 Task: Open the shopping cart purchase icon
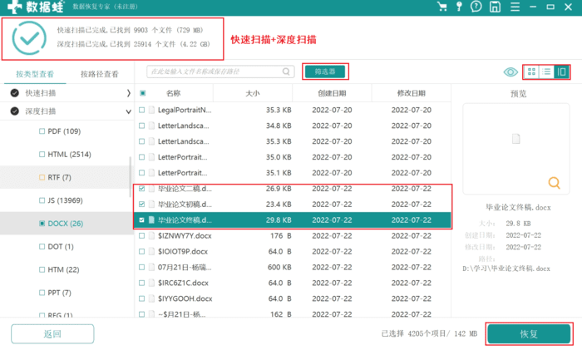tap(443, 7)
